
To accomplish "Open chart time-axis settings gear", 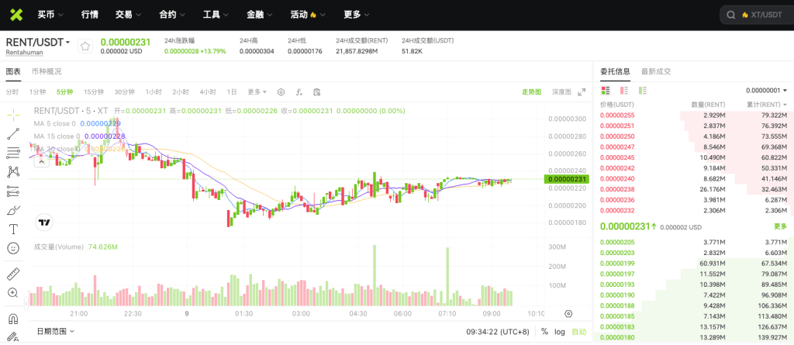I will point(568,313).
